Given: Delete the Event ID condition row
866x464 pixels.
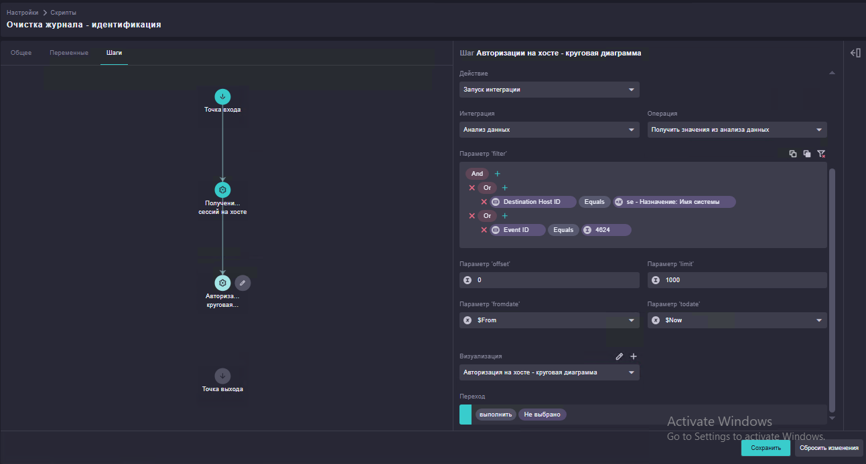Looking at the screenshot, I should (484, 230).
